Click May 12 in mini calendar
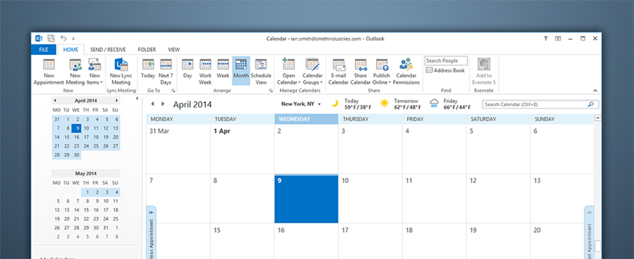634x259 pixels. click(x=57, y=210)
